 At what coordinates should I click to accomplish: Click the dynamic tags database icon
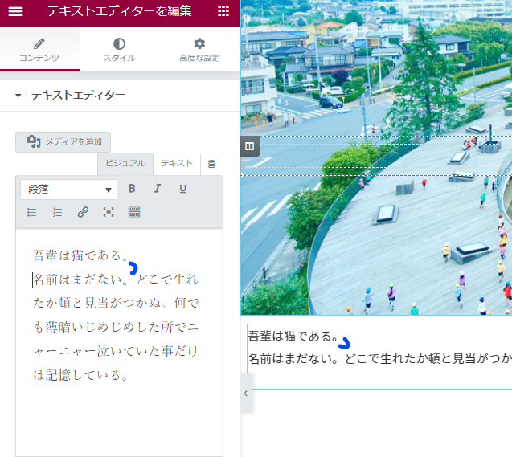(x=211, y=164)
